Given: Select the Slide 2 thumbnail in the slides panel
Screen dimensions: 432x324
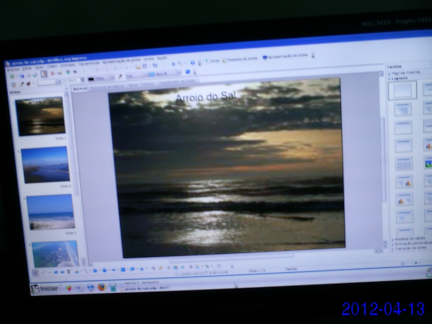Looking at the screenshot, I should click(45, 165).
